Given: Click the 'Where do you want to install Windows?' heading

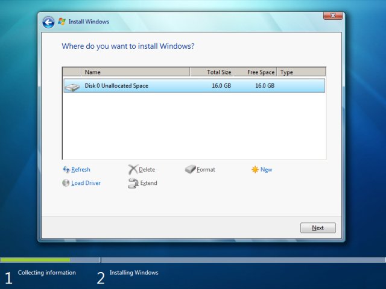Looking at the screenshot, I should pyautogui.click(x=128, y=46).
